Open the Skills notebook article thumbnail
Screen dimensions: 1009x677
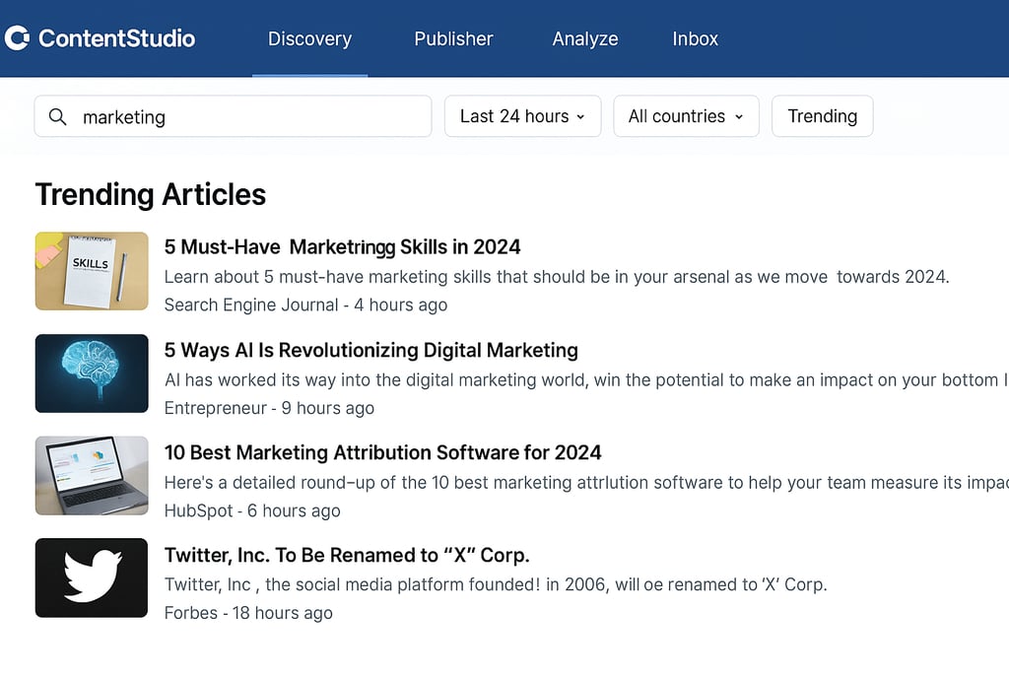coord(92,271)
